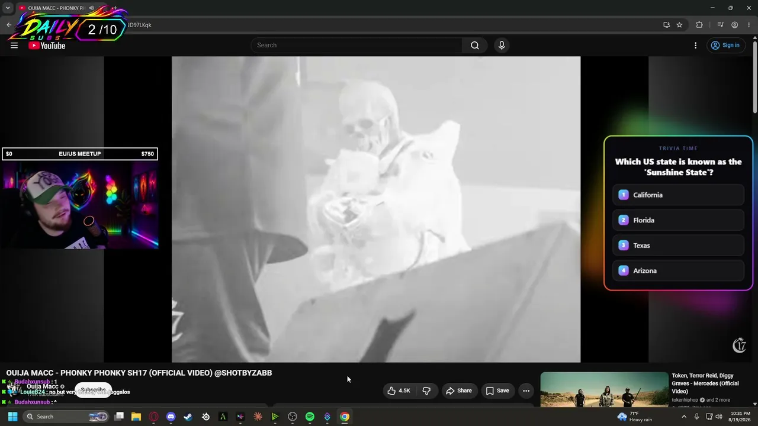758x426 pixels.
Task: Save the video to a playlist
Action: click(x=497, y=390)
